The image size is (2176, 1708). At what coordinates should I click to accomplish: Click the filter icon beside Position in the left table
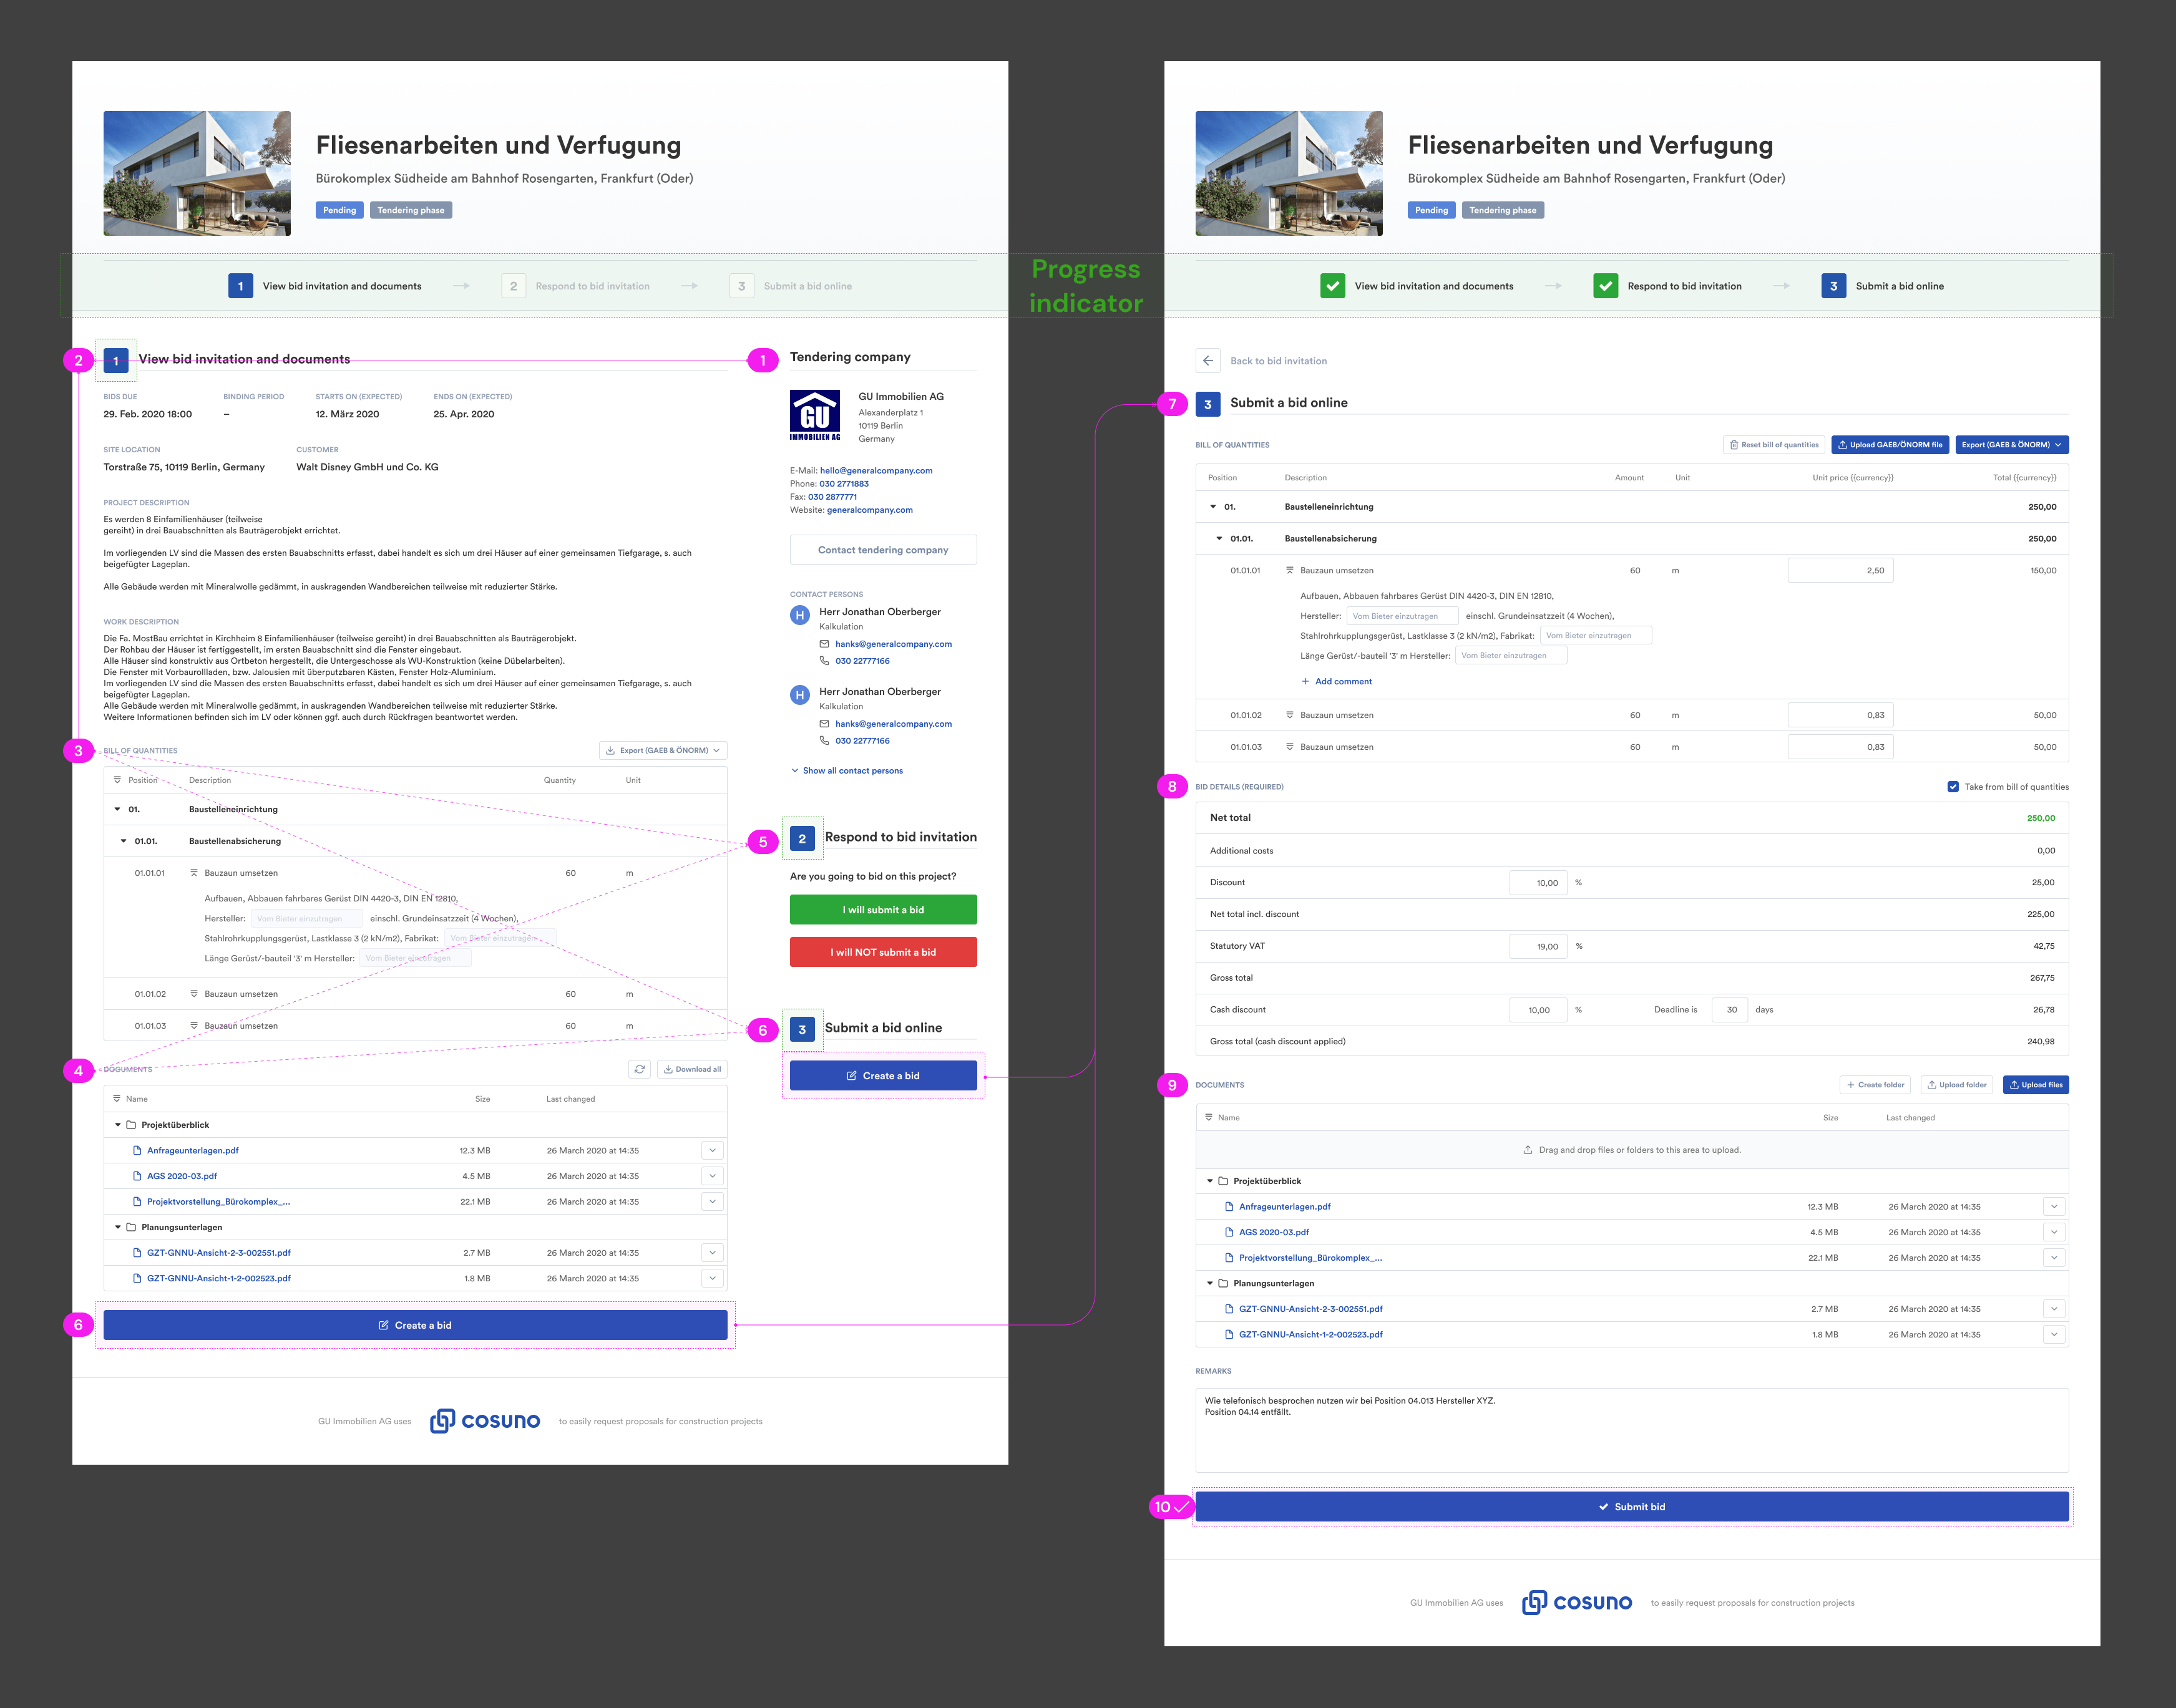117,780
